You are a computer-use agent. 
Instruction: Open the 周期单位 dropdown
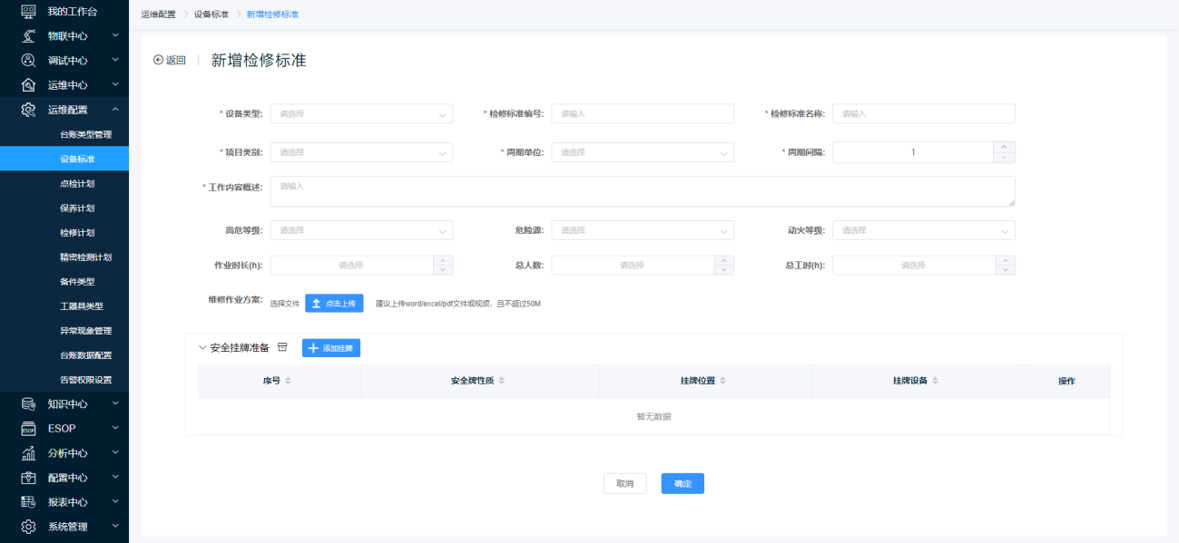642,152
